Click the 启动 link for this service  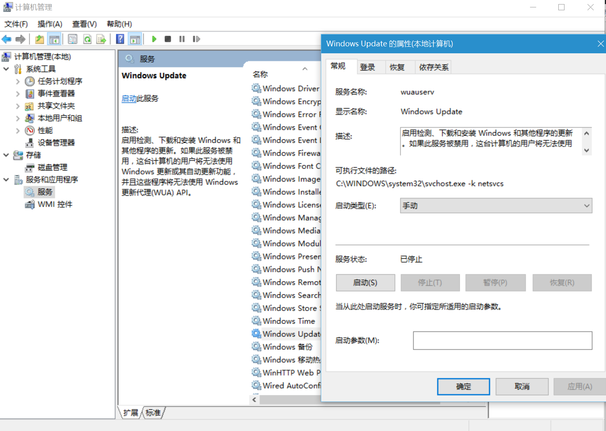[129, 98]
